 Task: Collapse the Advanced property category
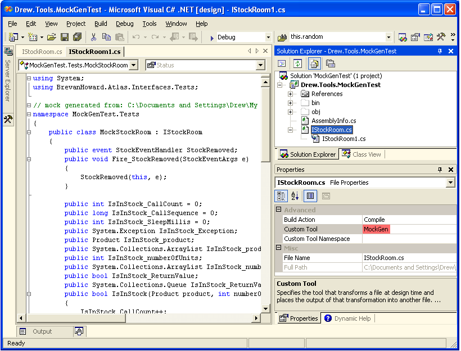(x=279, y=209)
